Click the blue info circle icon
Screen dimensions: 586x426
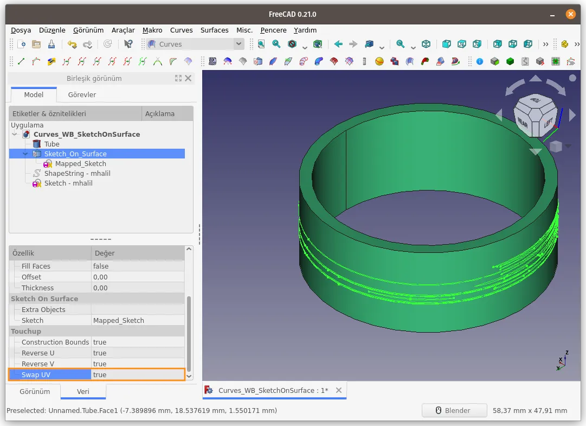click(480, 61)
